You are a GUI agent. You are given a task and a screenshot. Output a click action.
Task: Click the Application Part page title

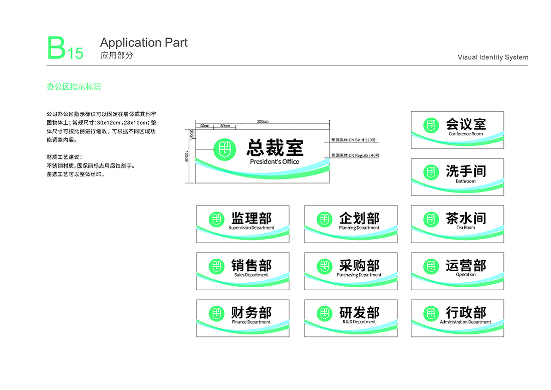(144, 43)
